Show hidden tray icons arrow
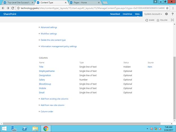The height and width of the screenshot is (132, 176). pyautogui.click(x=147, y=129)
